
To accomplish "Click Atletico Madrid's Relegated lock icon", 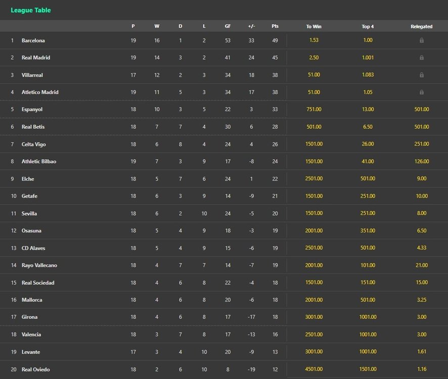I will [421, 92].
